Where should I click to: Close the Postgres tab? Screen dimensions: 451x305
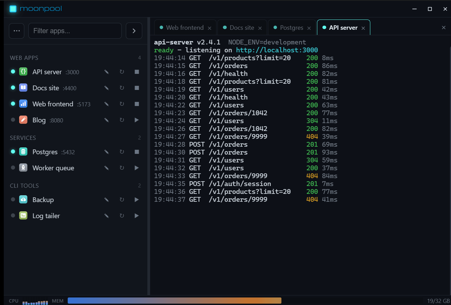click(309, 28)
